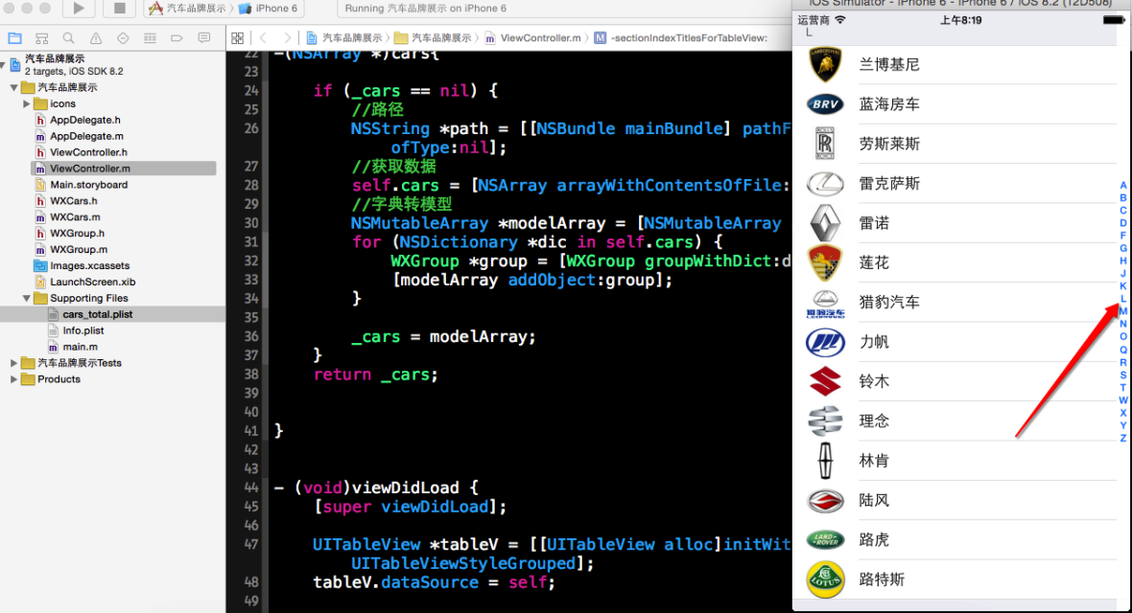1132x613 pixels.
Task: Open the Test navigator diamond icon
Action: (123, 38)
